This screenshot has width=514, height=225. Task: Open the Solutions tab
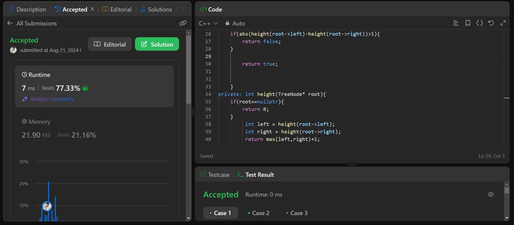click(155, 9)
